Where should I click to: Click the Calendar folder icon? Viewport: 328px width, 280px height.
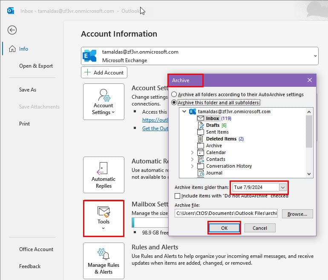point(201,152)
